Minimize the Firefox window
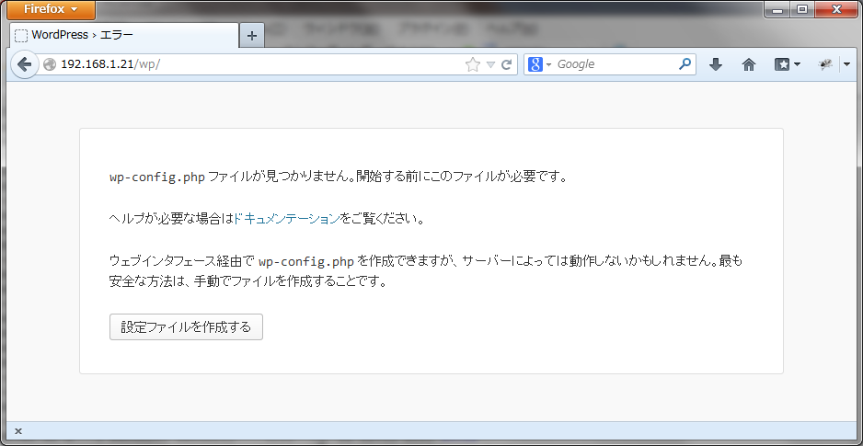 [x=777, y=10]
